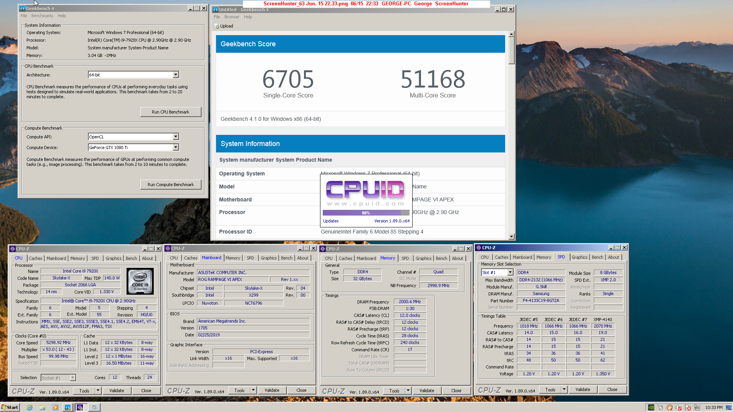
Task: Click Close button in CPU-Z SPD window
Action: (x=612, y=389)
